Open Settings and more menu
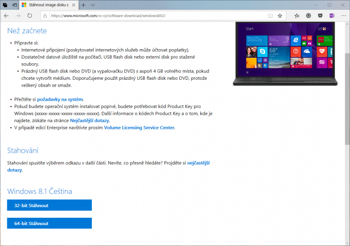This screenshot has width=350, height=246. pyautogui.click(x=344, y=16)
